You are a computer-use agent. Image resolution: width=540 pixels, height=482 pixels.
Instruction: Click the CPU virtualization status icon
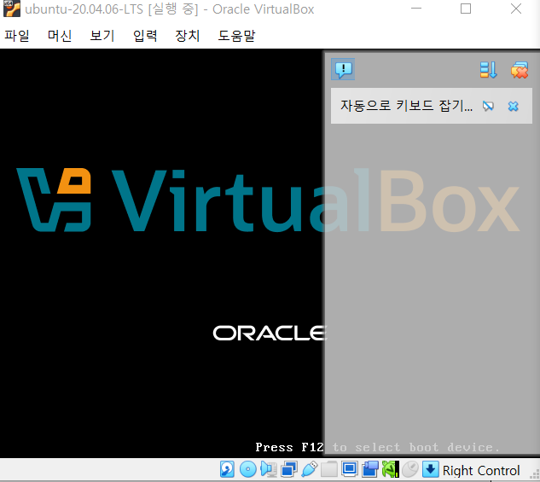click(390, 469)
